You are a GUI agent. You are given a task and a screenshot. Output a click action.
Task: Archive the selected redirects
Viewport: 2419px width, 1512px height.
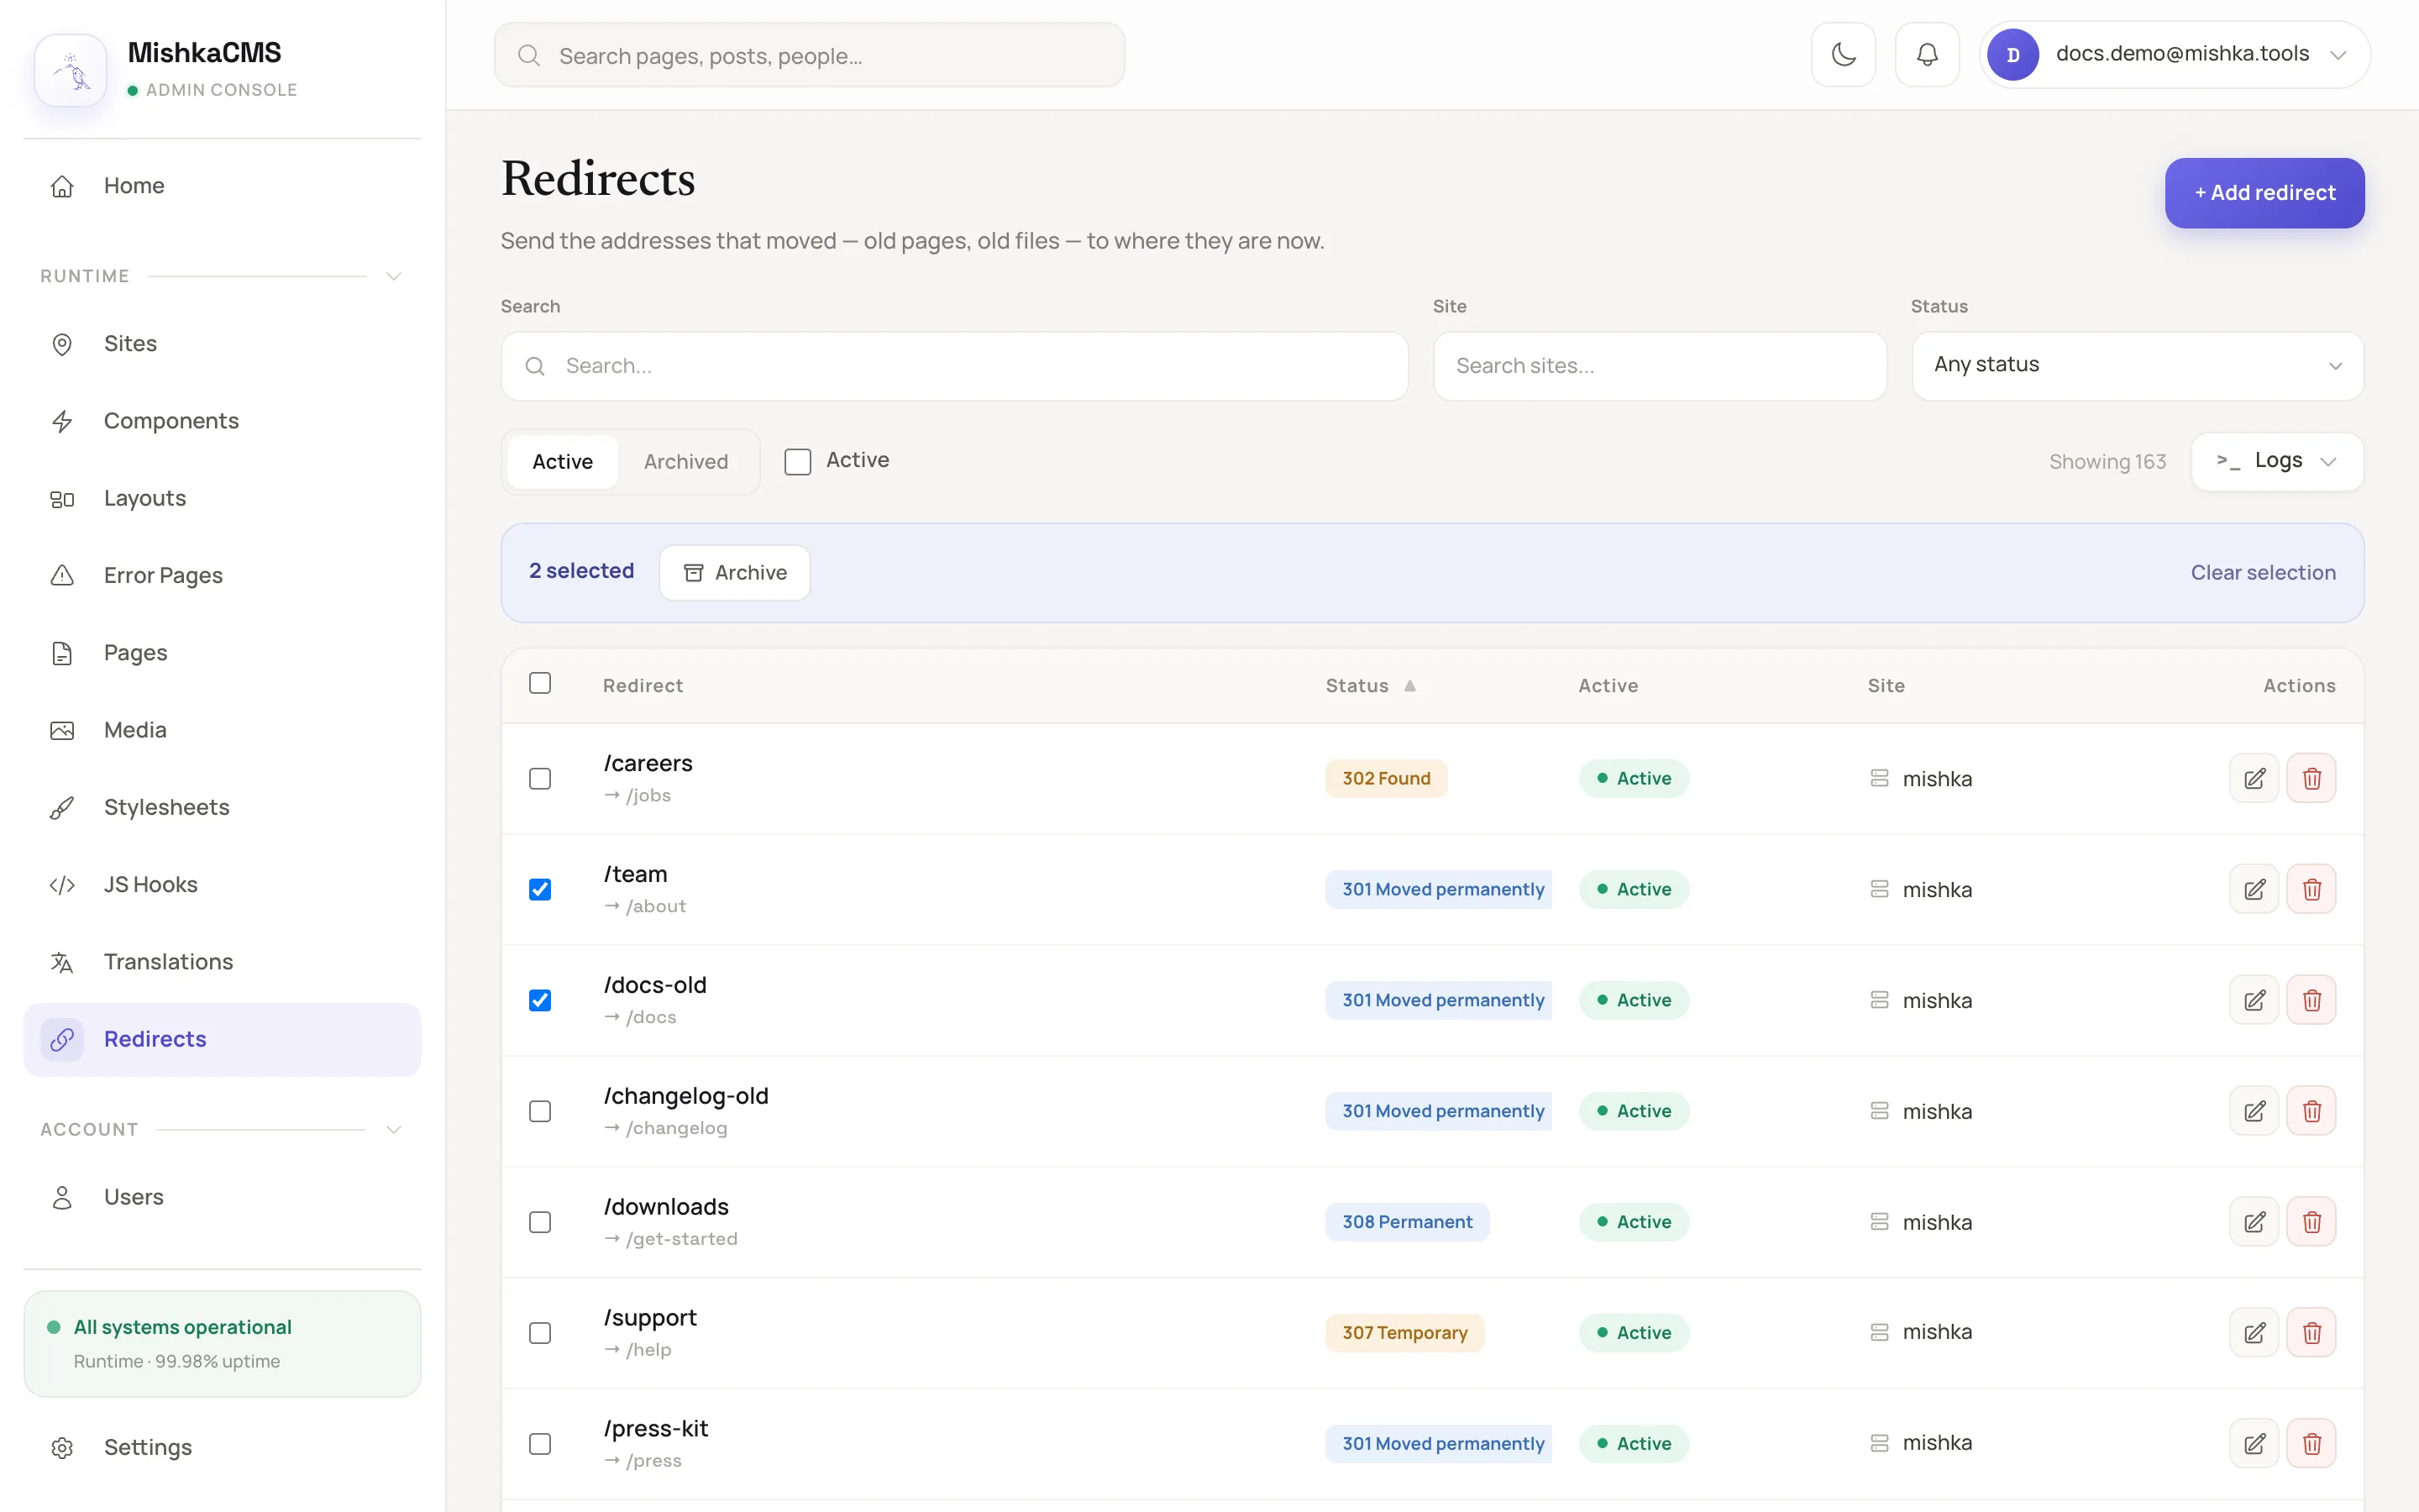point(735,572)
